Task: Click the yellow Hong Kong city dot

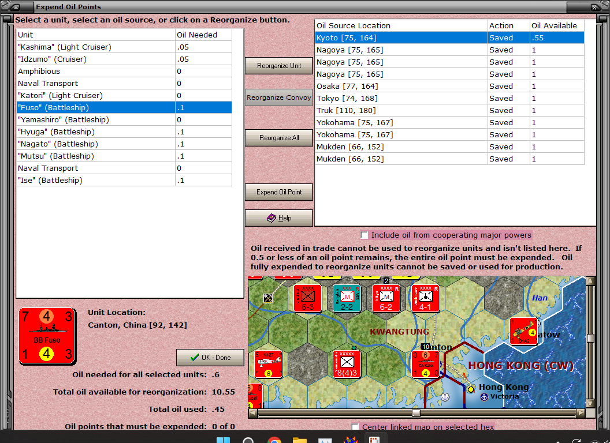Action: tap(471, 389)
